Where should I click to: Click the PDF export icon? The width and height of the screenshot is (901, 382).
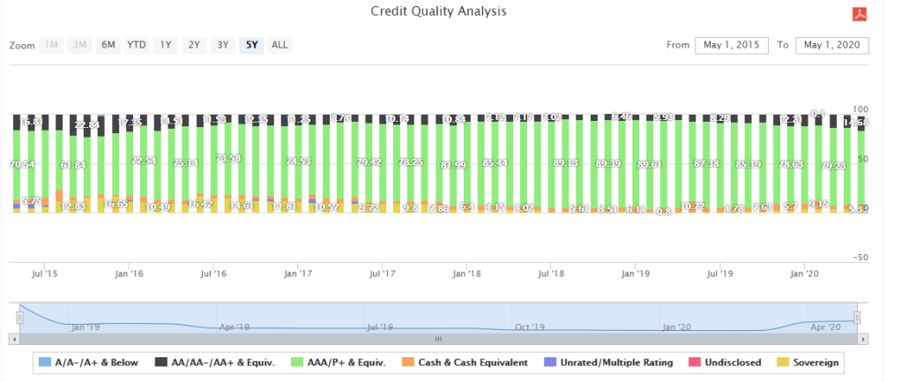click(857, 13)
